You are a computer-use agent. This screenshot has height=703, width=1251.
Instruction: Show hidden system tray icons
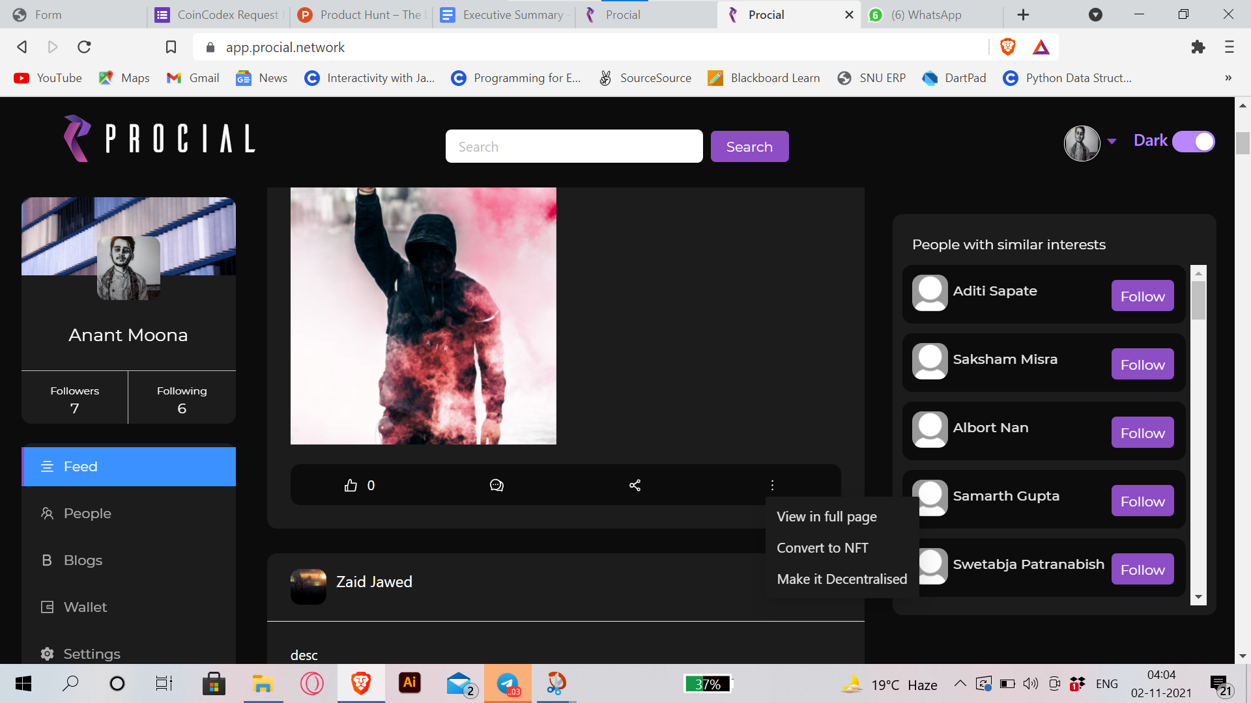[960, 683]
